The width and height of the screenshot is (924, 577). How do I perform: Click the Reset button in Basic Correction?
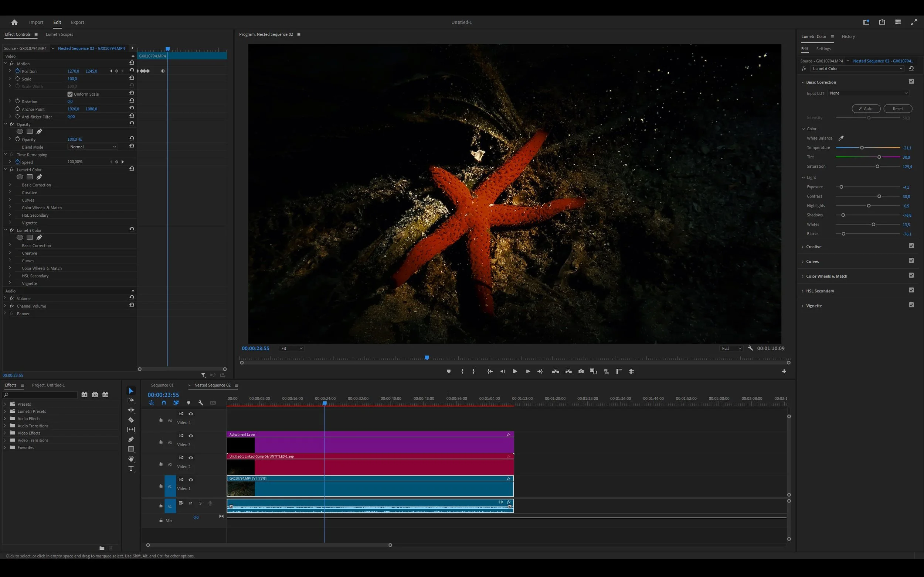pos(897,109)
